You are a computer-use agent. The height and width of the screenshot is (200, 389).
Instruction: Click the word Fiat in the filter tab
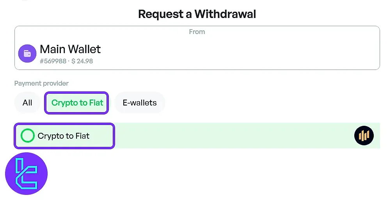coord(96,103)
